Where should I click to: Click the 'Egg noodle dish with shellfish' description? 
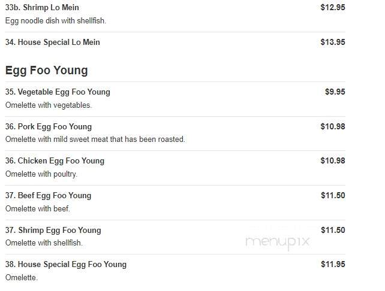pos(56,21)
